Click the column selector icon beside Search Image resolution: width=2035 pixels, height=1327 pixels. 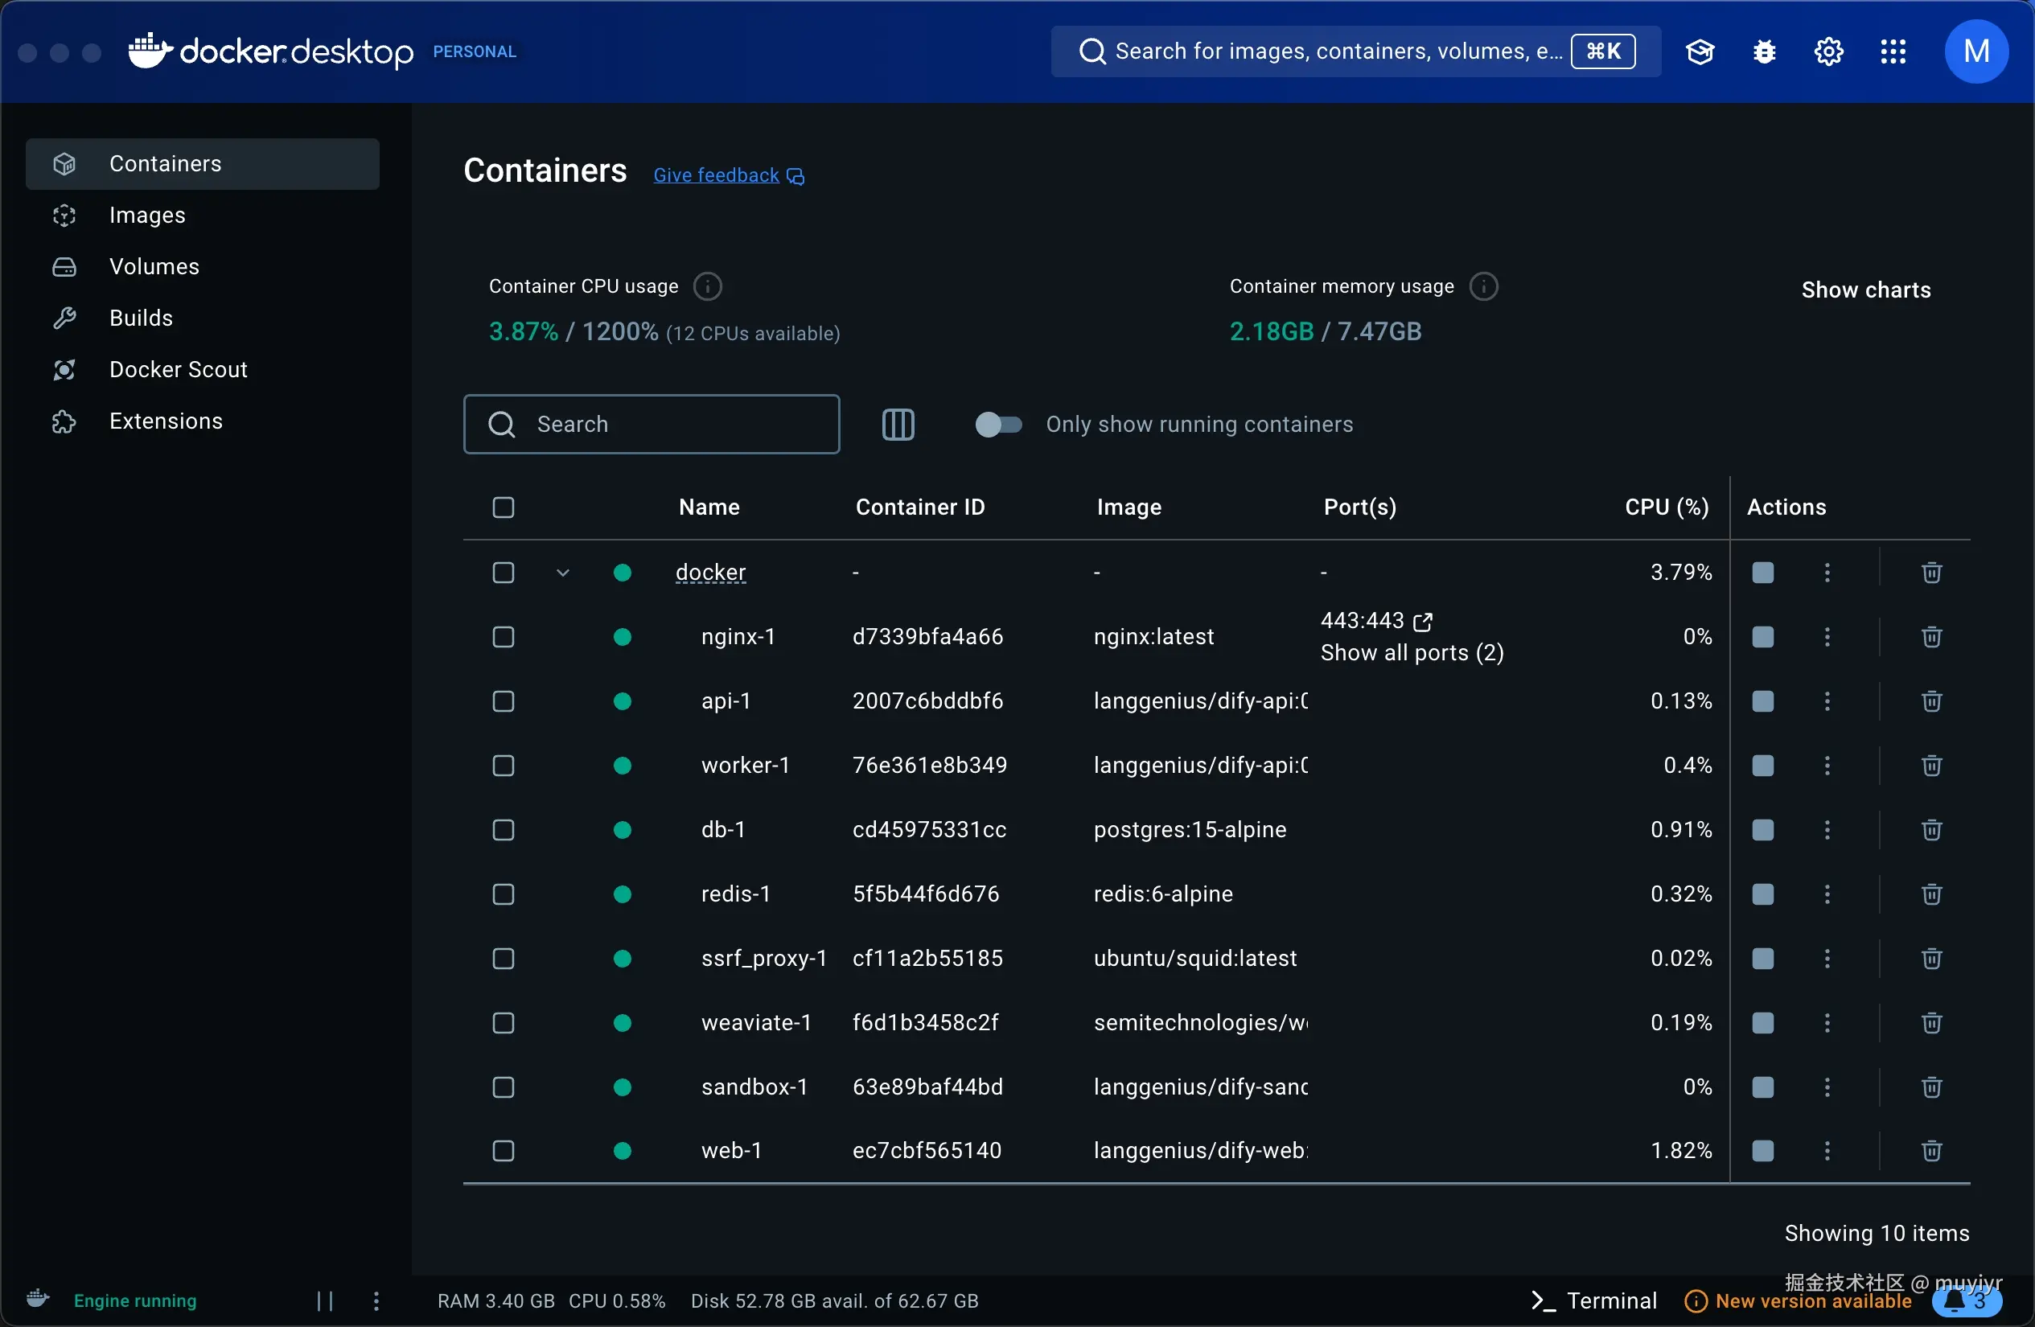pyautogui.click(x=898, y=424)
